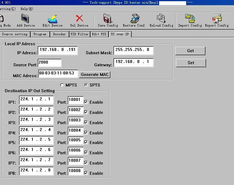
Task: Click the Get button
Action: tap(190, 51)
